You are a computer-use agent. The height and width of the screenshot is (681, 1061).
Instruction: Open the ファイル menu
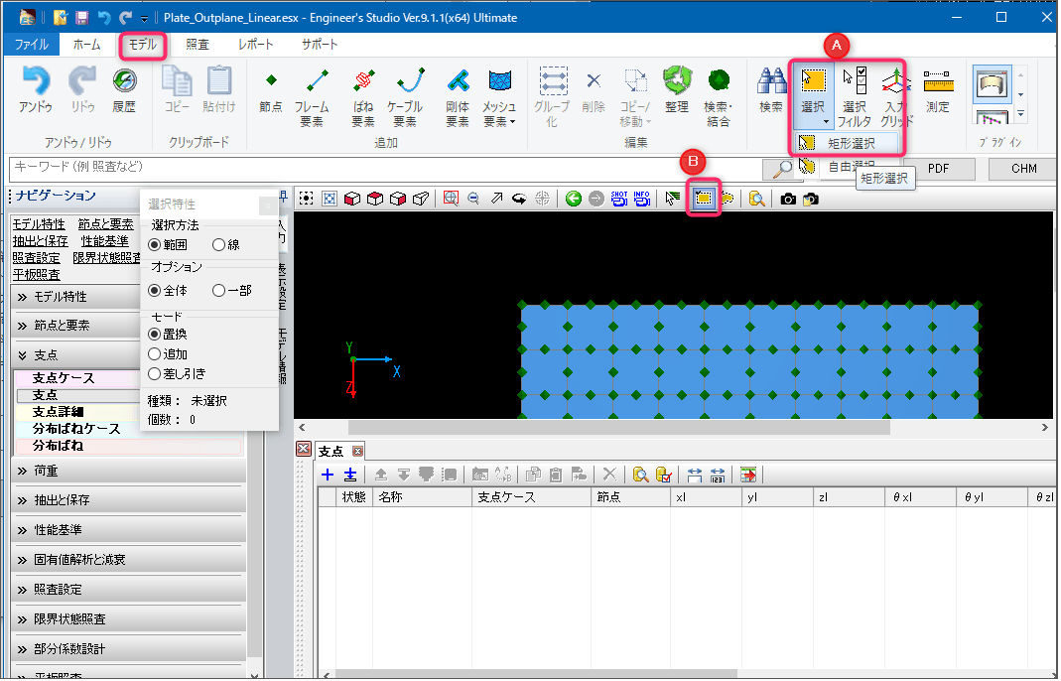coord(32,44)
